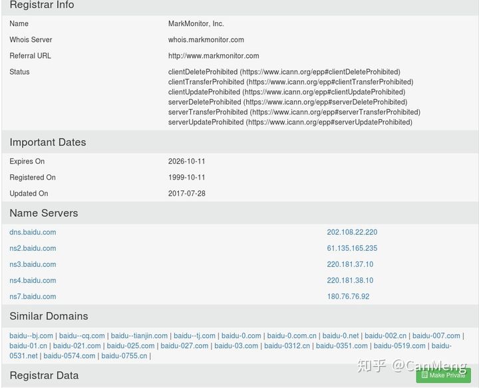This screenshot has width=479, height=388.
Task: Select the whois.markmonitor.com server value
Action: click(x=206, y=40)
